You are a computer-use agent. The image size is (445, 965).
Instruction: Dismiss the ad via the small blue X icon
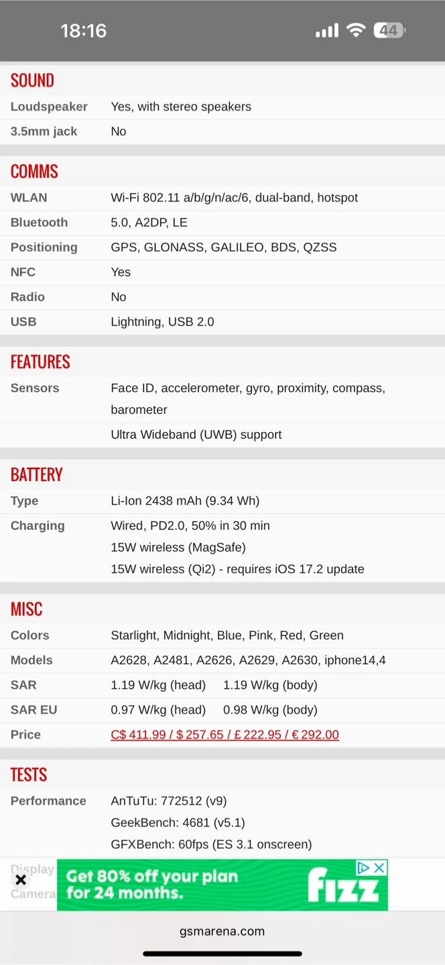pos(379,868)
